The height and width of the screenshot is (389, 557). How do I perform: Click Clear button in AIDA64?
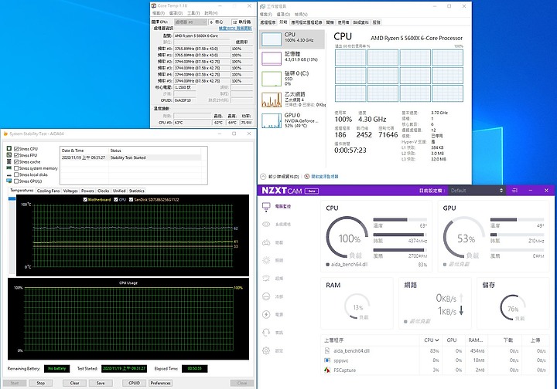click(x=74, y=383)
